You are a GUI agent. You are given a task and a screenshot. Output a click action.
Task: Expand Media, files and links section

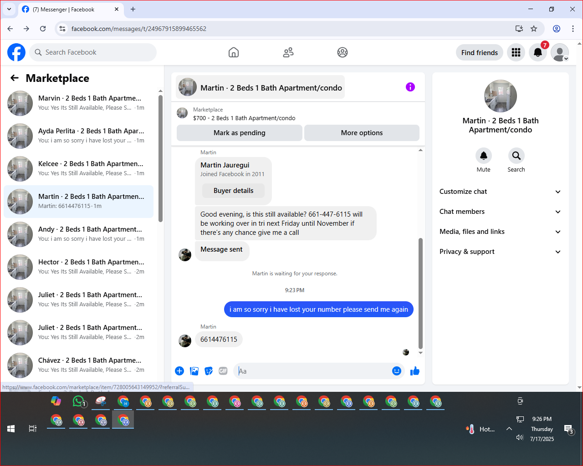coord(501,232)
